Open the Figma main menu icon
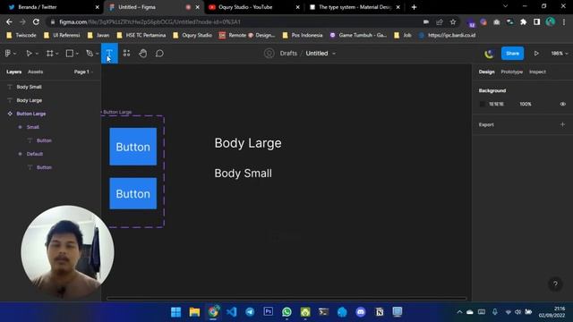Image resolution: width=573 pixels, height=322 pixels. 8,54
